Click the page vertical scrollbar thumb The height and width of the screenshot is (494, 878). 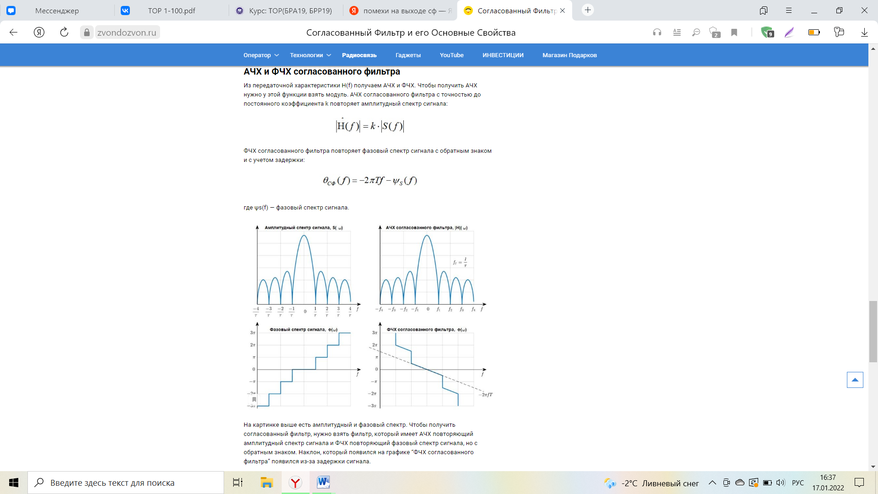(x=873, y=332)
